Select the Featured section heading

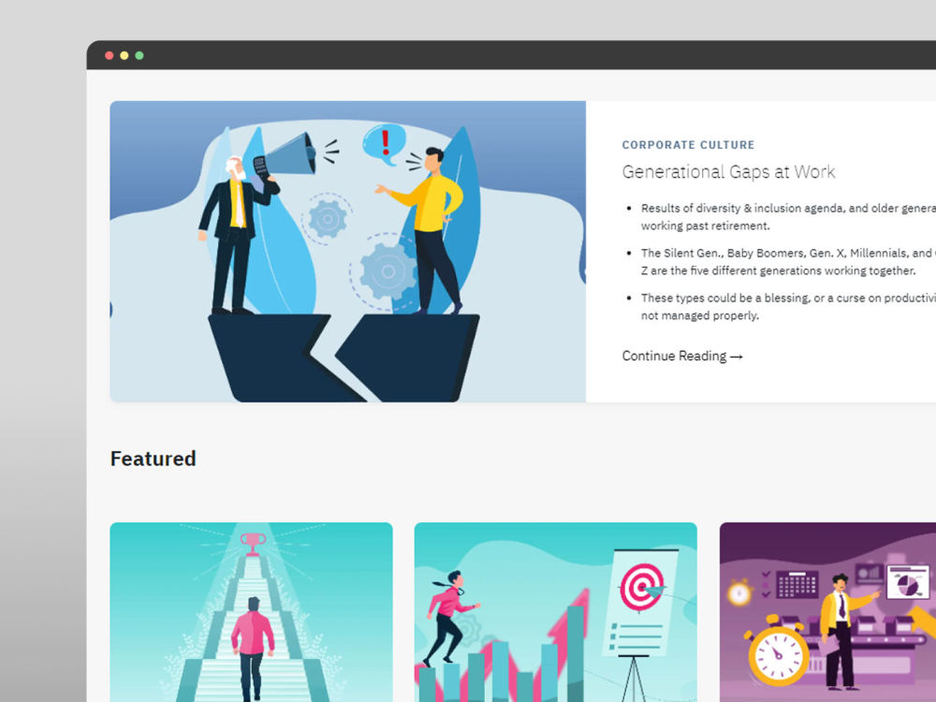(154, 459)
